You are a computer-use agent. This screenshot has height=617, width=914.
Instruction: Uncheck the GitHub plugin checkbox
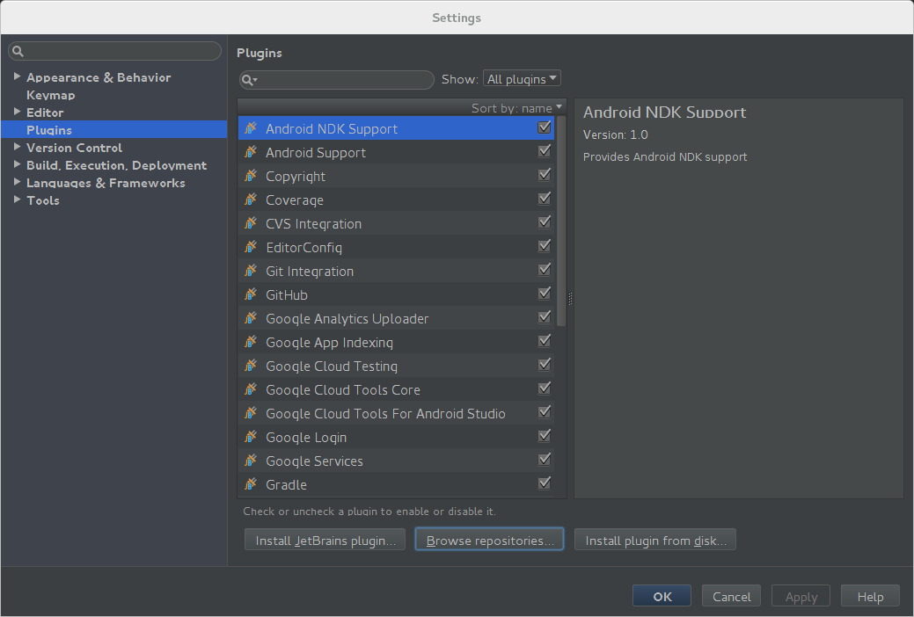click(x=545, y=293)
